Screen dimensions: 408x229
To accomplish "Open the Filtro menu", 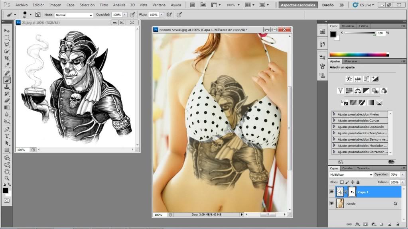I will click(x=104, y=5).
